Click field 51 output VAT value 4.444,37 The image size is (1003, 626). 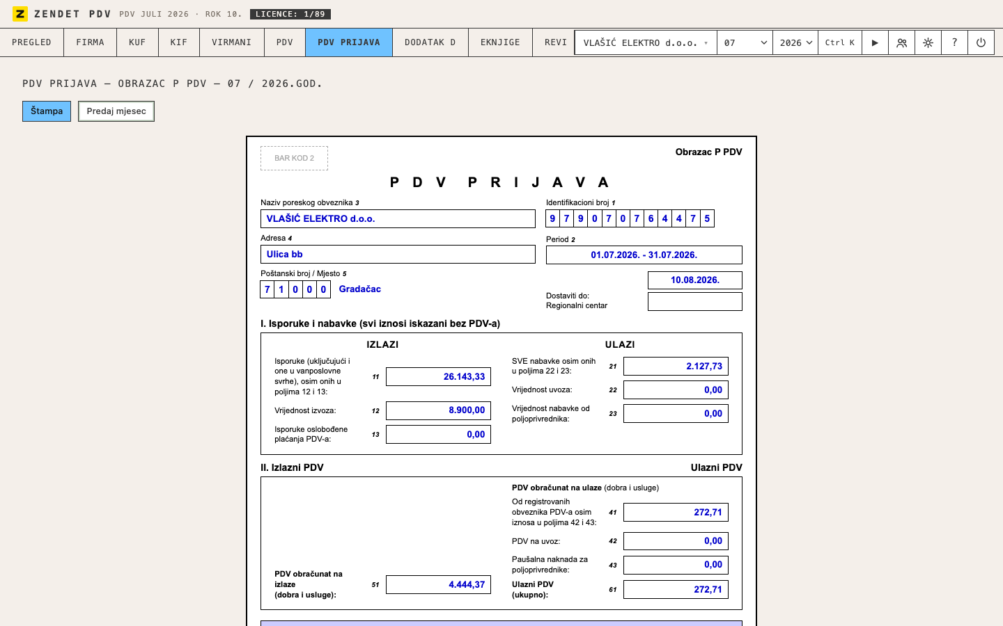(439, 584)
